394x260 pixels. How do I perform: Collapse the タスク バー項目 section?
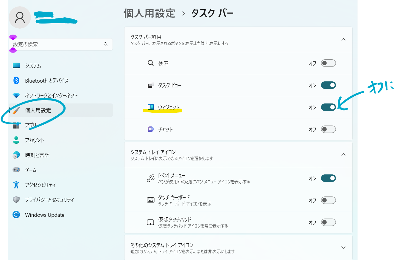coord(343,39)
